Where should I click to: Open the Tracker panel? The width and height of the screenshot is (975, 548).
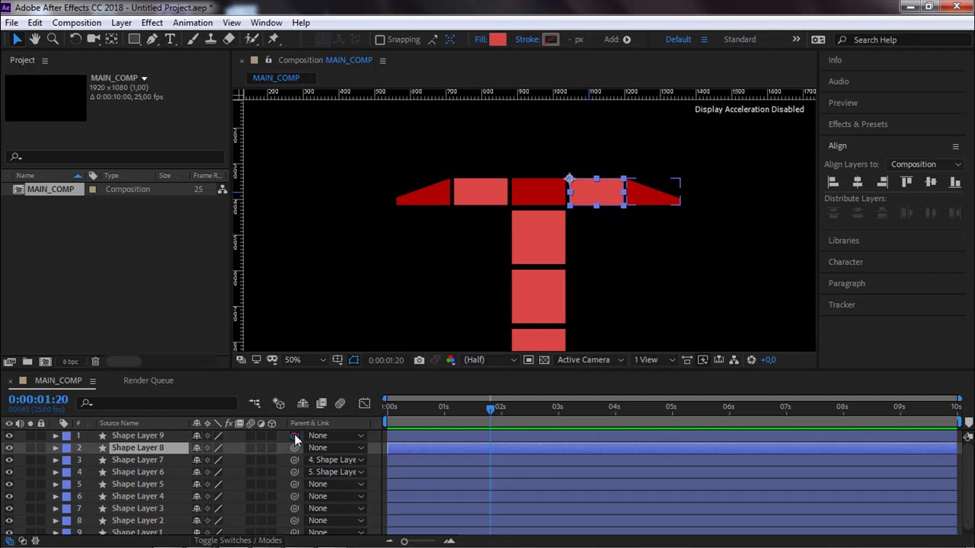pyautogui.click(x=842, y=304)
